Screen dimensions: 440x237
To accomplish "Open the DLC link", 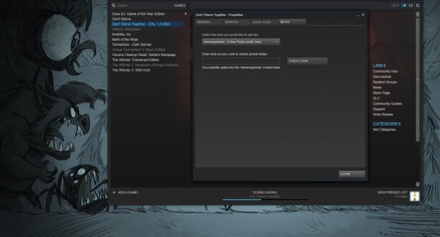I will tap(377, 98).
